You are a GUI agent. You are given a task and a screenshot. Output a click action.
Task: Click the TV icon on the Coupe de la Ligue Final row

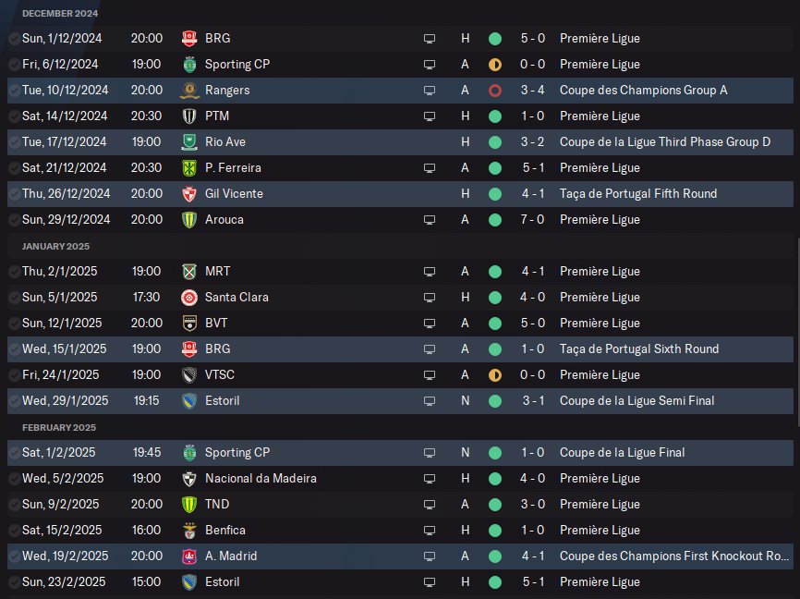pos(429,453)
